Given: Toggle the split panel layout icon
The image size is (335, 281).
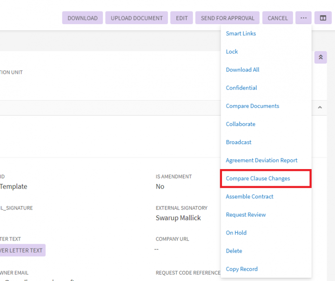Looking at the screenshot, I should coord(323,18).
